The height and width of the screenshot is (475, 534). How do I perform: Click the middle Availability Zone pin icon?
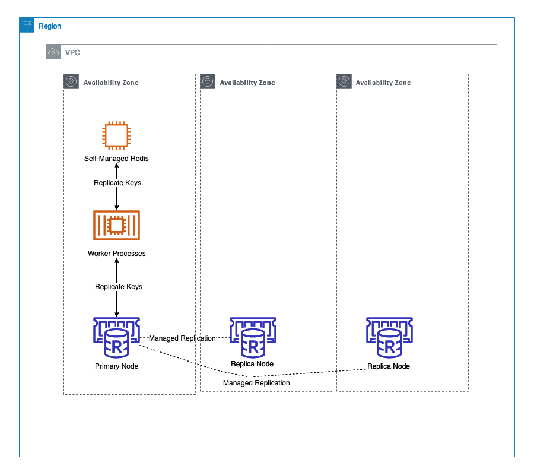(208, 81)
